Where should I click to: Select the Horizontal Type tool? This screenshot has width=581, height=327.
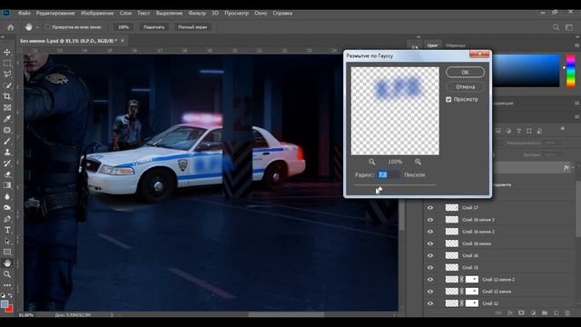coord(7,230)
